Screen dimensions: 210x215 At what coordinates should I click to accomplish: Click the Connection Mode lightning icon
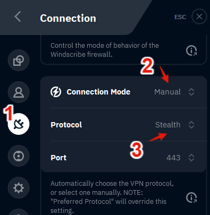pyautogui.click(x=56, y=92)
